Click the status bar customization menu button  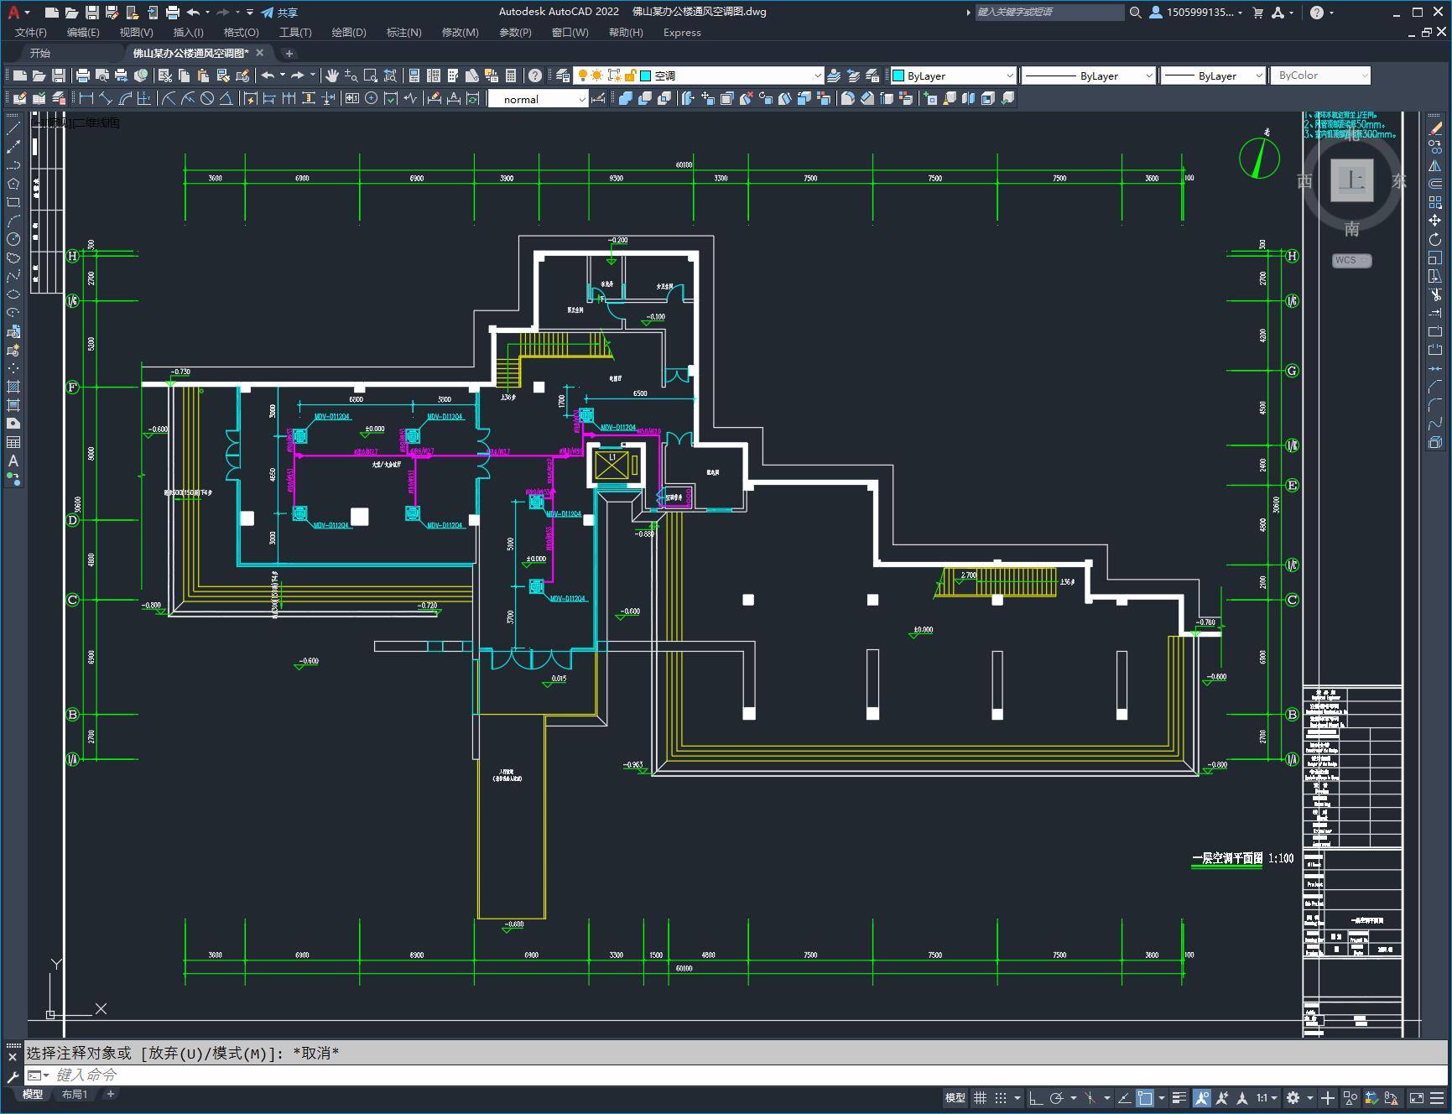click(1439, 1097)
